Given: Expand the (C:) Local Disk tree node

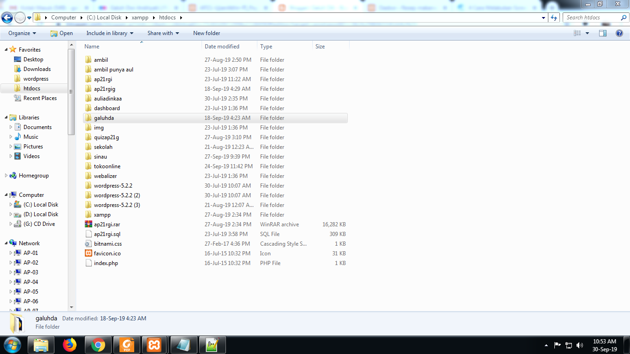Looking at the screenshot, I should coord(11,205).
